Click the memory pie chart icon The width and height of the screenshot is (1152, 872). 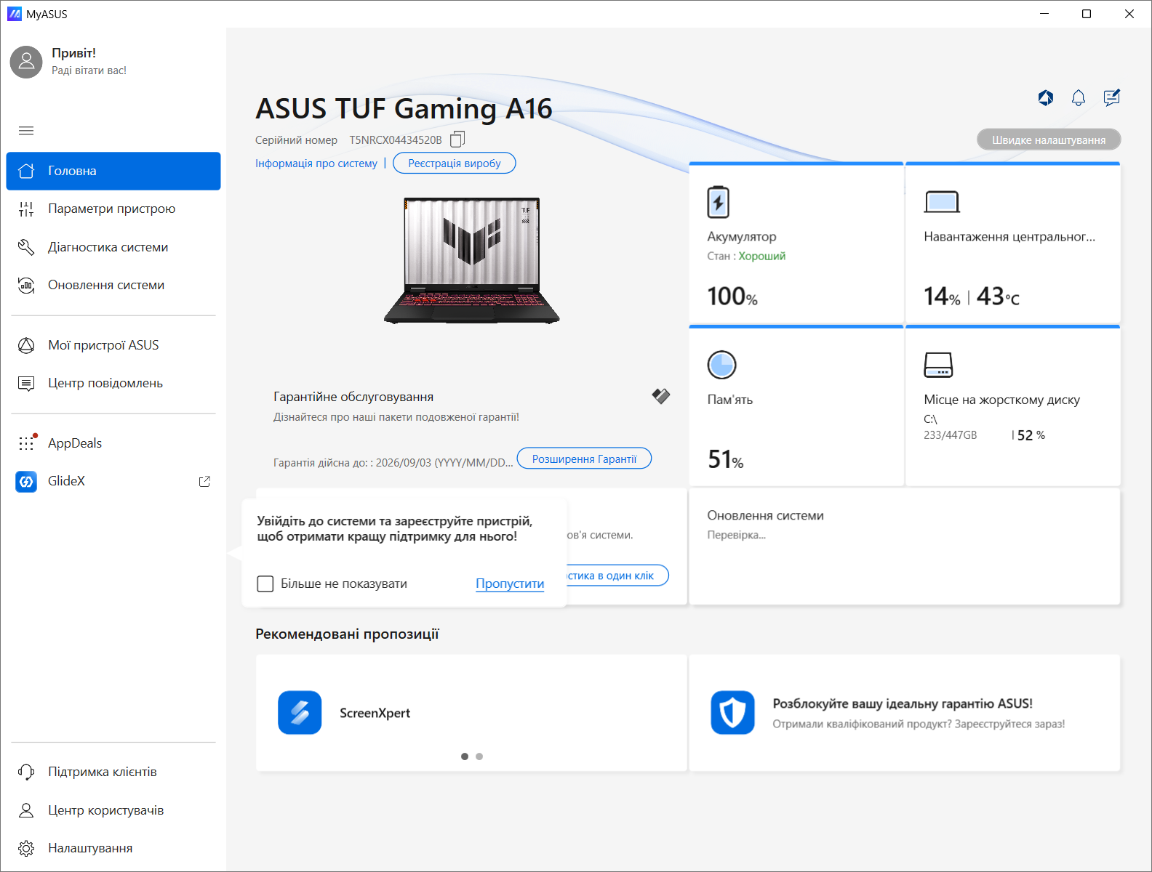[721, 365]
